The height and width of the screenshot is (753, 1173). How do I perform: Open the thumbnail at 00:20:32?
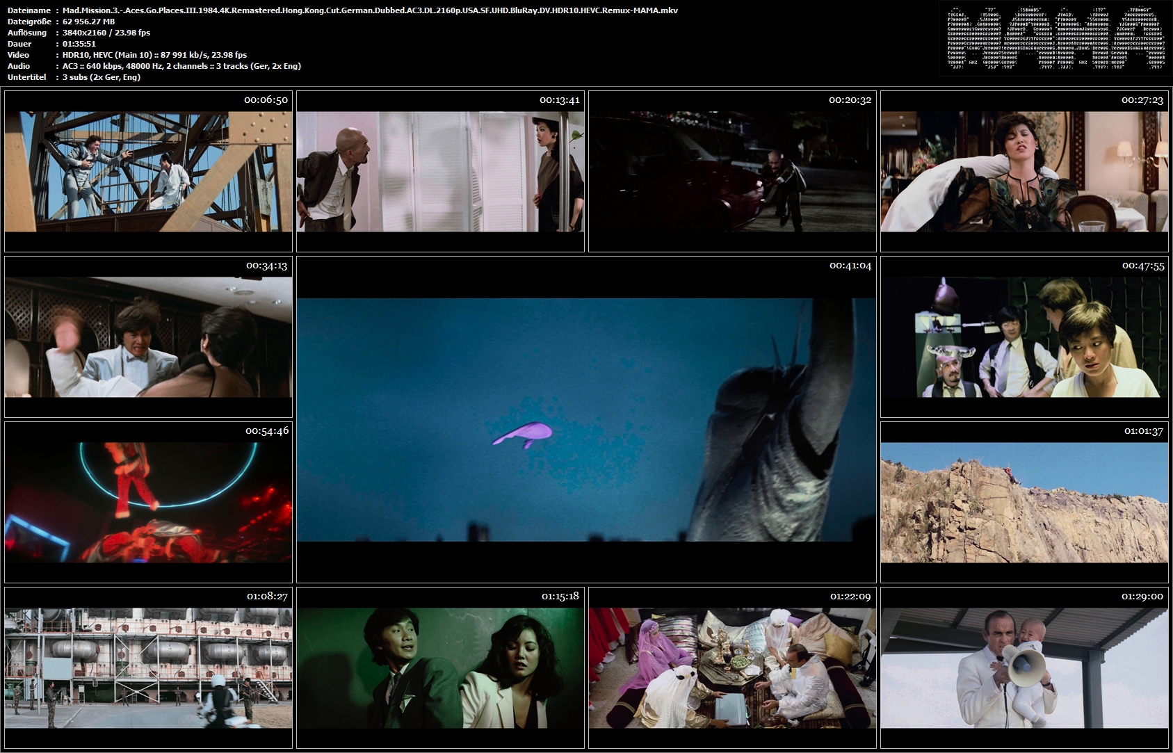coord(732,171)
